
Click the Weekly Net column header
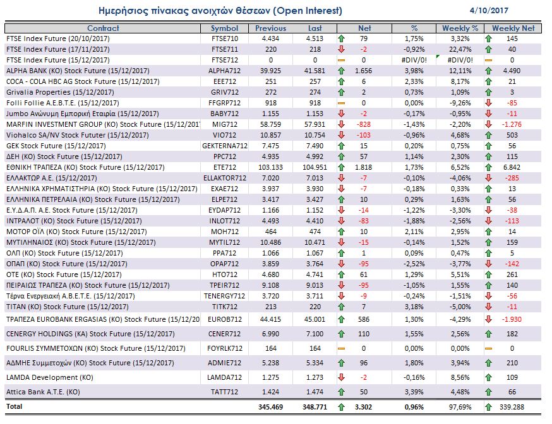(513, 28)
